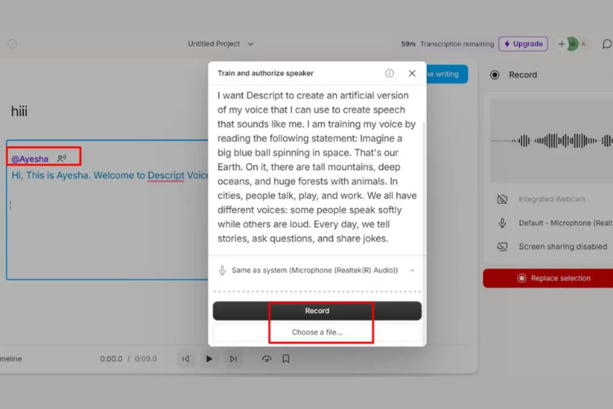Image resolution: width=613 pixels, height=409 pixels.
Task: Click the Descript word in script
Action: click(x=166, y=175)
